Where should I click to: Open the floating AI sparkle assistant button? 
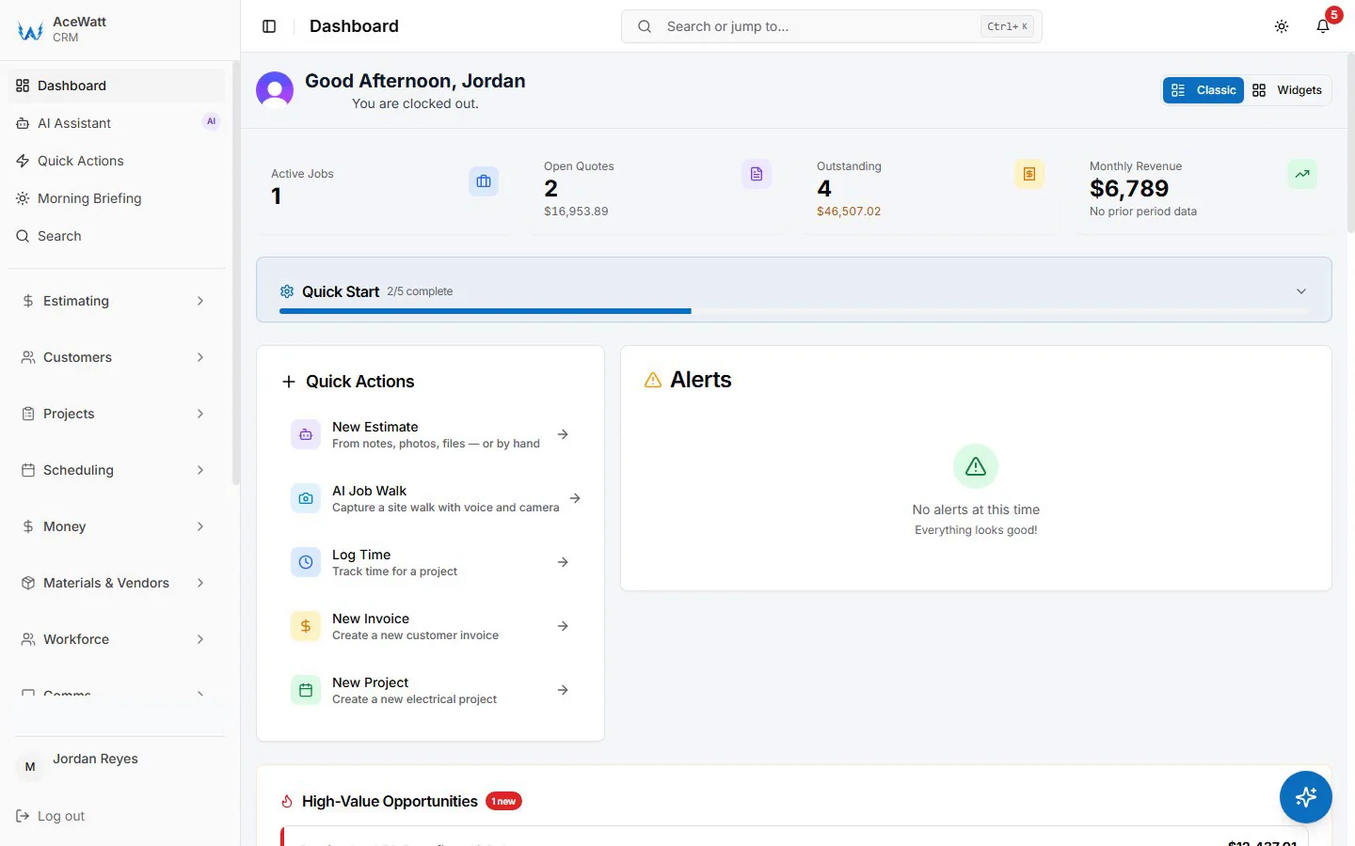1306,797
